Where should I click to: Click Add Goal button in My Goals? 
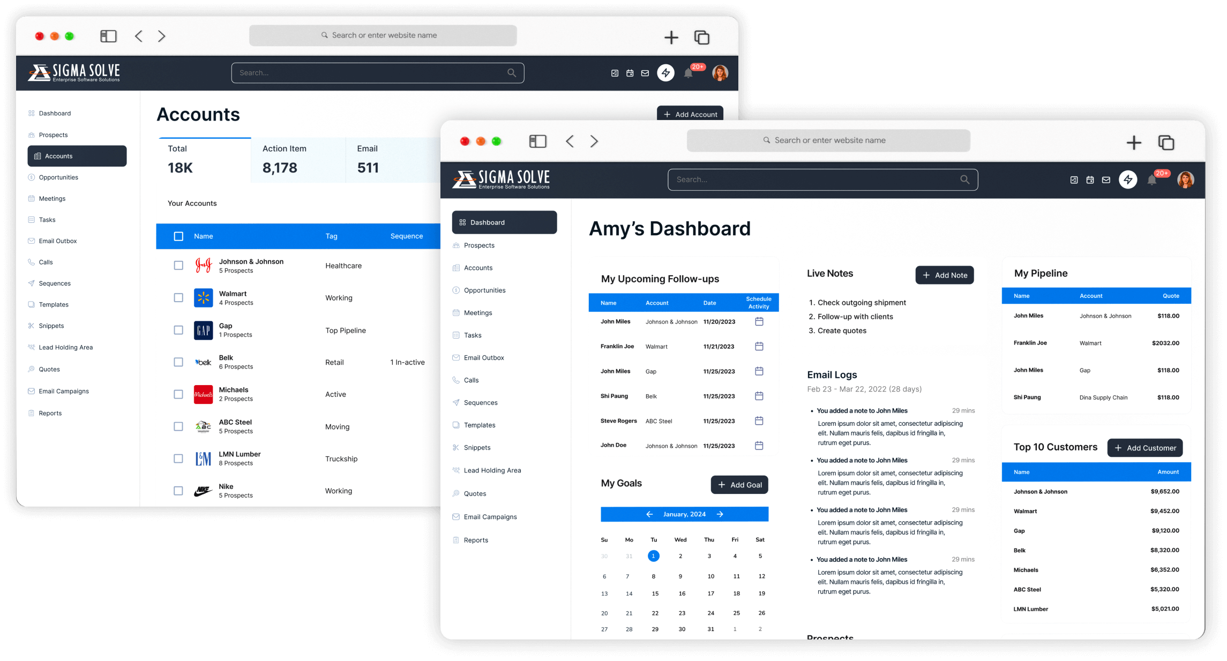click(x=738, y=484)
